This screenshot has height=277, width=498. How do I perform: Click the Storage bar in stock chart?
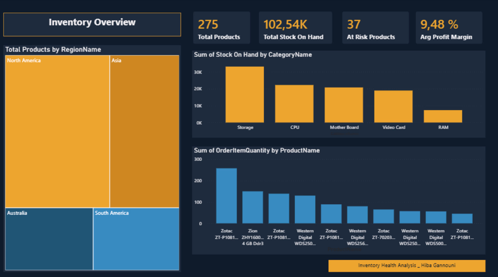point(245,94)
